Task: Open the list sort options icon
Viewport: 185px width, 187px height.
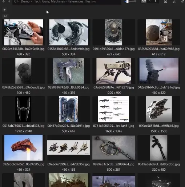Action: 174,1
